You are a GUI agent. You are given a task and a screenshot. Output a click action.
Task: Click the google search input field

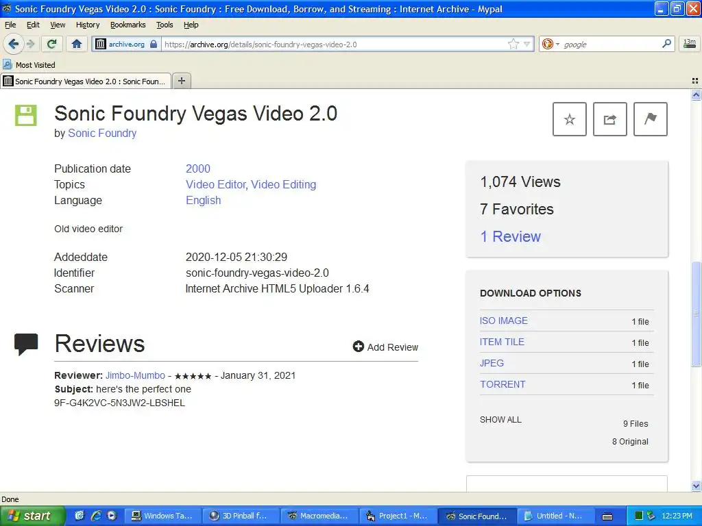coord(611,45)
